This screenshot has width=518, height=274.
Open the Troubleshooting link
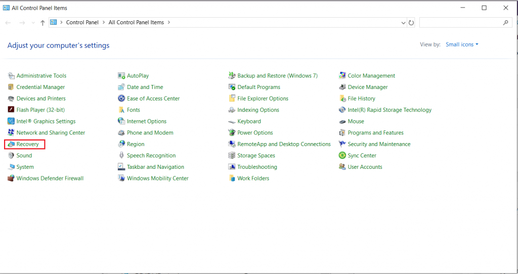(x=257, y=167)
